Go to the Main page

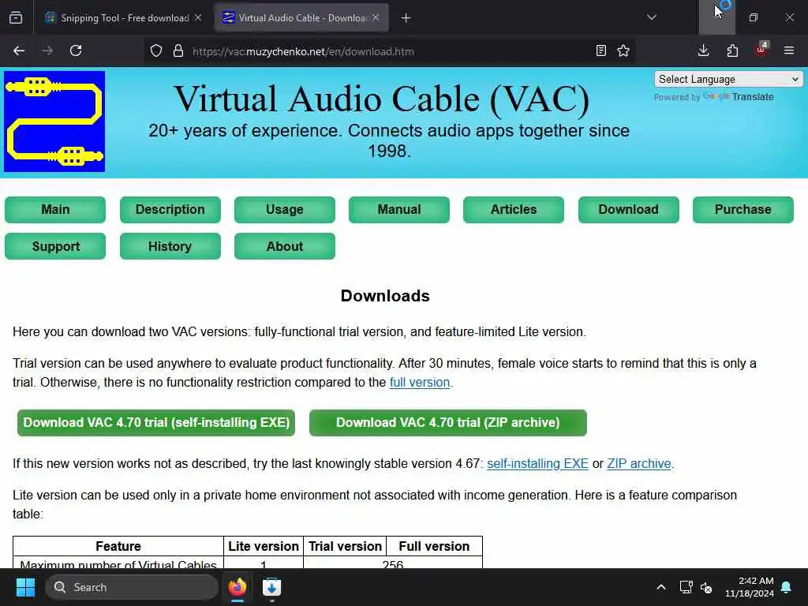tap(55, 210)
